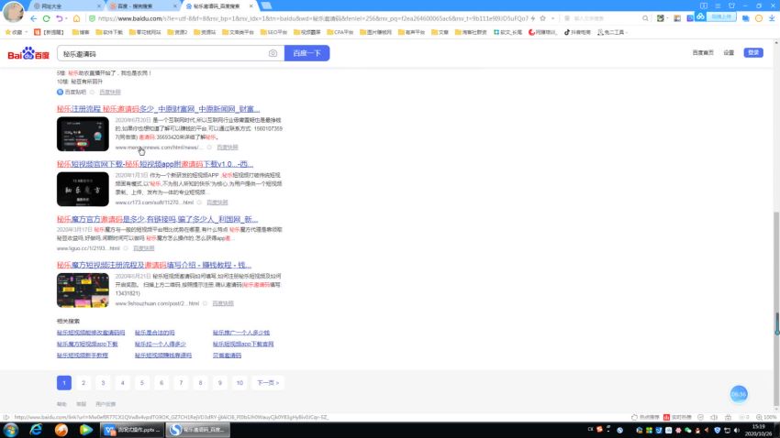
Task: Click the blue 登录 login button
Action: coord(753,52)
